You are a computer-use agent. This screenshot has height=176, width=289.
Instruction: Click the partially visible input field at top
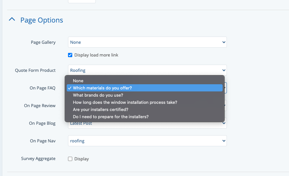tap(82, 1)
